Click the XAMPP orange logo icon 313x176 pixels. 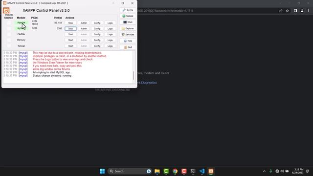[6, 10]
